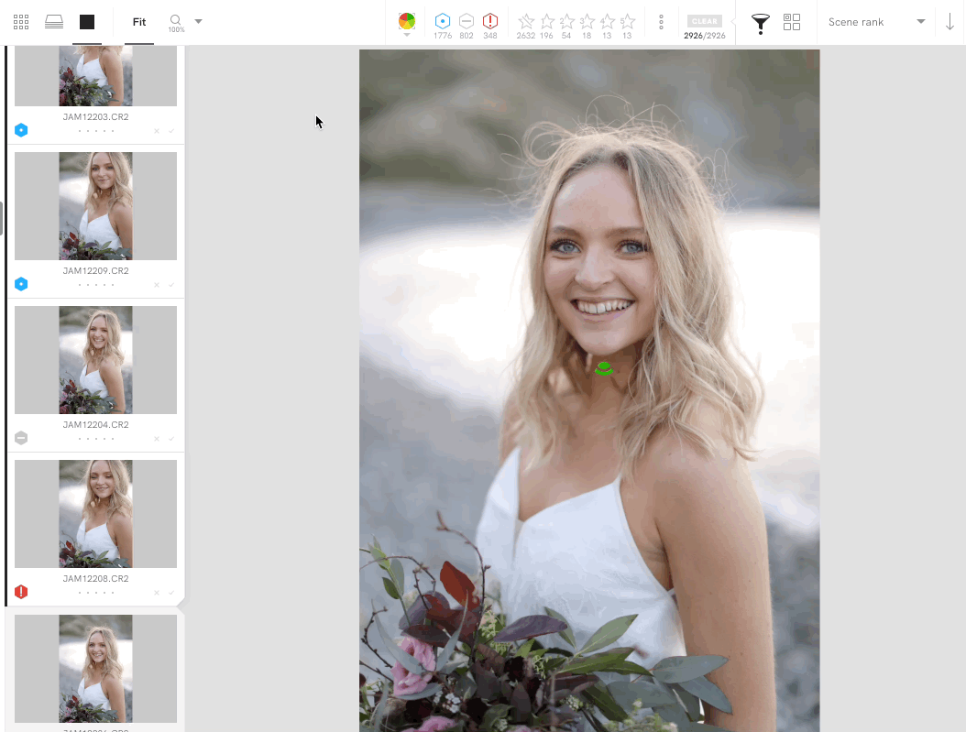
Task: Reject JAM12204.CR2 with the X icon
Action: click(157, 439)
